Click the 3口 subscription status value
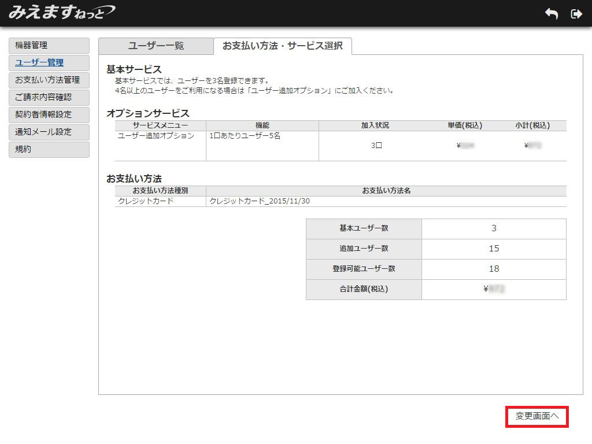 [x=376, y=146]
